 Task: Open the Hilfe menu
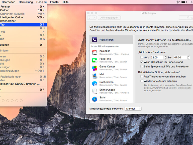[x=66, y=2]
